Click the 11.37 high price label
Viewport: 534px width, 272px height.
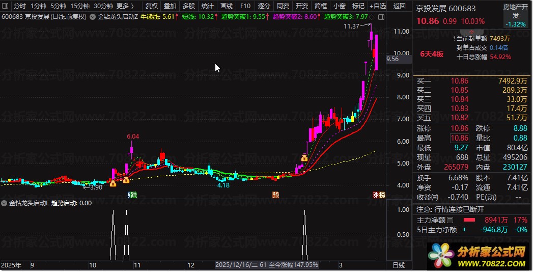tap(351, 26)
